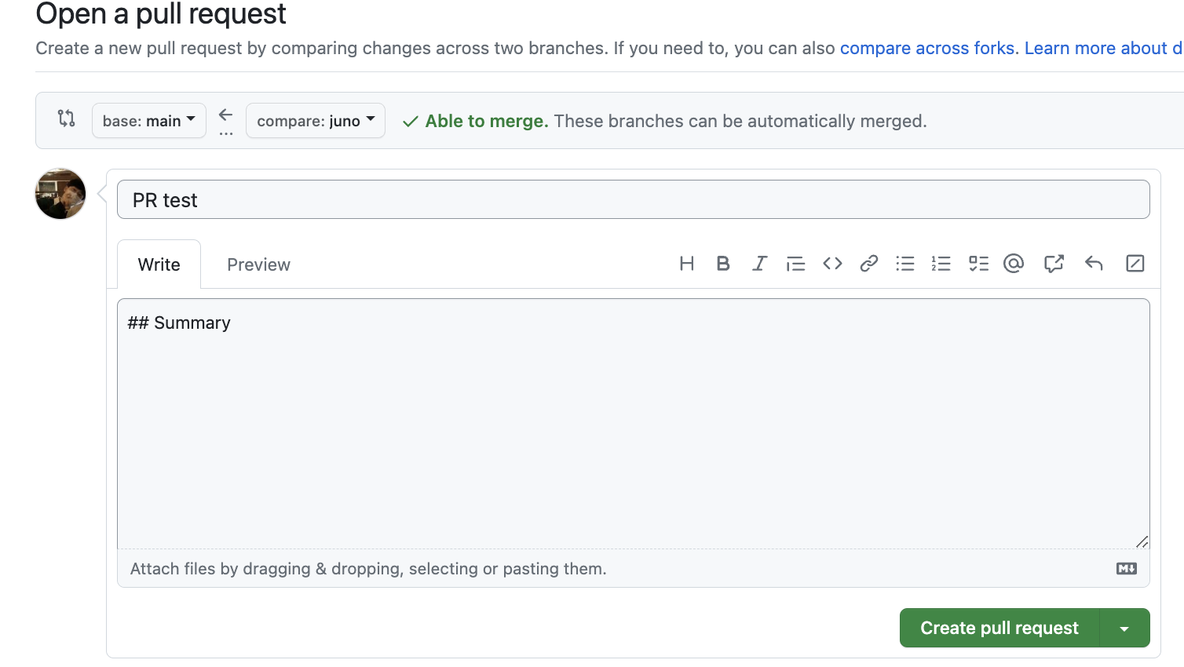Image resolution: width=1184 pixels, height=667 pixels.
Task: Expand the Create pull request options arrow
Action: [x=1124, y=629]
